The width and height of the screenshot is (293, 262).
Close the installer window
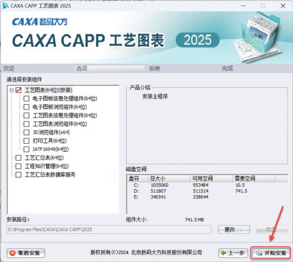pos(283,6)
